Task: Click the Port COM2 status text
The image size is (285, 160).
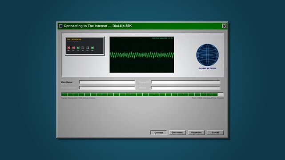Action: [x=208, y=98]
